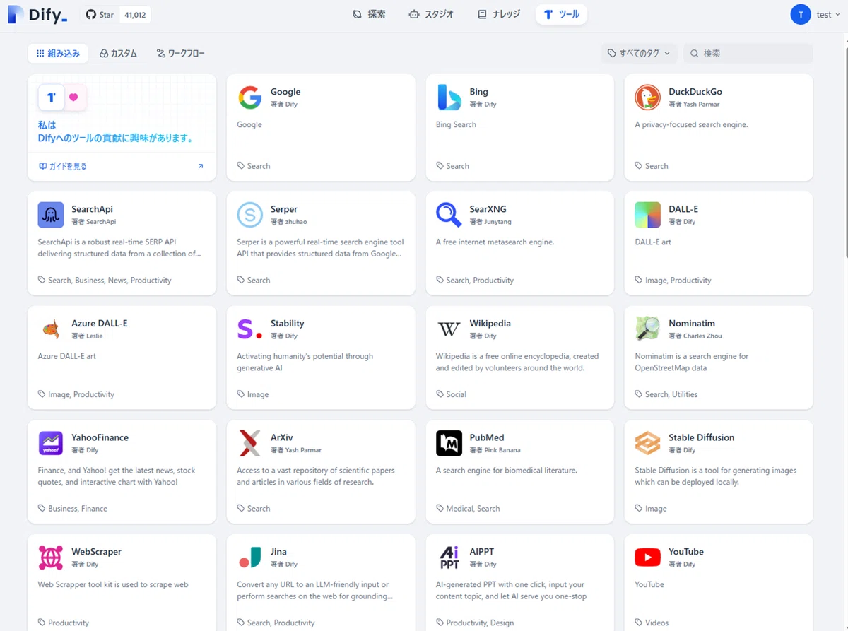This screenshot has width=848, height=631.
Task: Click the arrow icon on guide card
Action: click(x=200, y=167)
